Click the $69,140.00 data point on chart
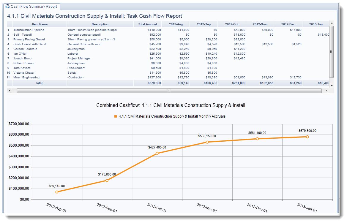This screenshot has width=347, height=223. tap(57, 192)
